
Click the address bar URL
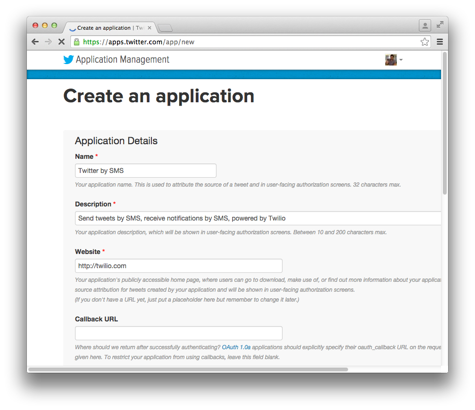139,42
